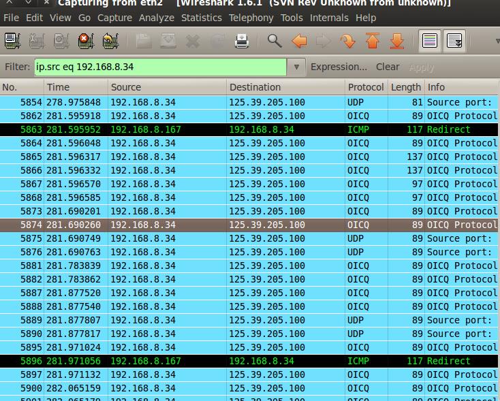
Task: Open the Edit menu
Action: (34, 18)
